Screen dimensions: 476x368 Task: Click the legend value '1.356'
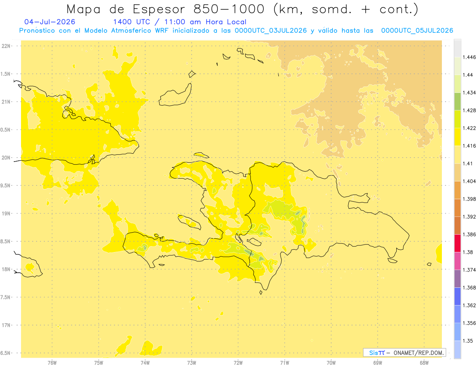coord(470,323)
